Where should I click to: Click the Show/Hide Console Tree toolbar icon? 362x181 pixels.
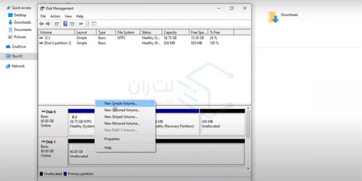point(56,24)
